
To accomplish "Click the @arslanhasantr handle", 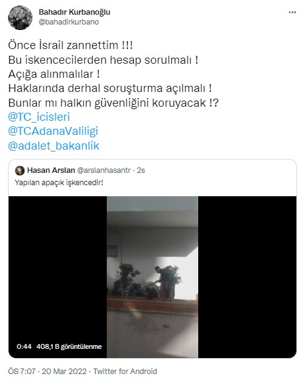I will point(104,170).
